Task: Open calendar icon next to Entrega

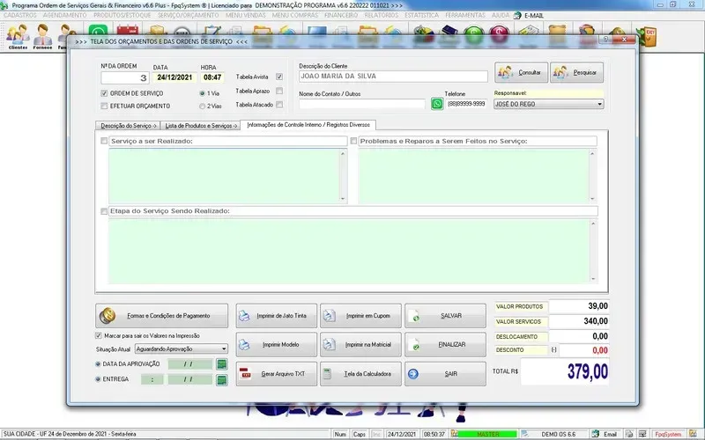Action: (222, 379)
